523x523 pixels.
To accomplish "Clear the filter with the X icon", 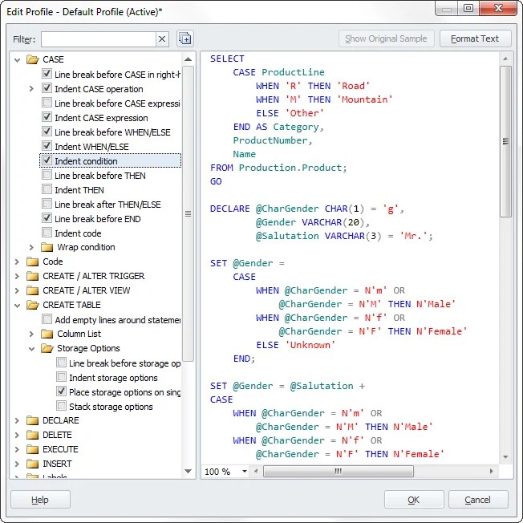I will [x=162, y=39].
